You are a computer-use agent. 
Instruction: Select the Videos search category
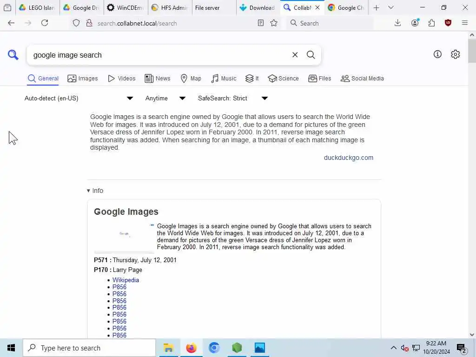click(x=121, y=79)
